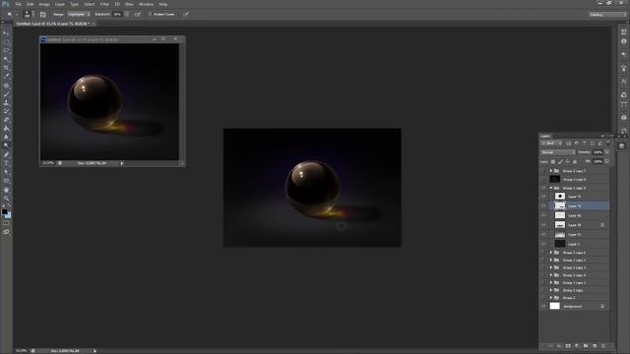Select the Paint Bucket tool
The width and height of the screenshot is (630, 354).
click(6, 129)
